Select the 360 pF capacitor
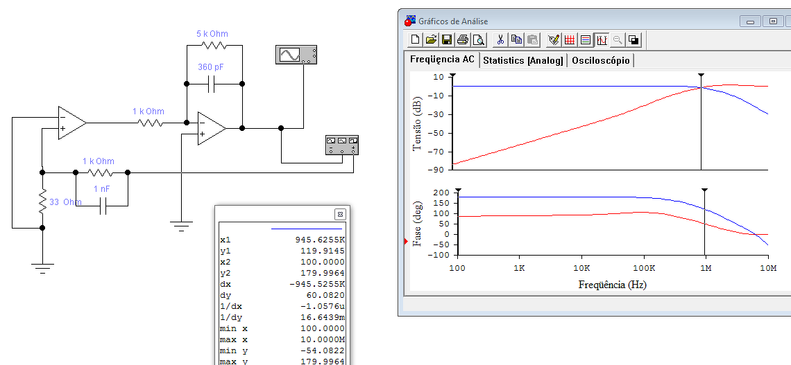The height and width of the screenshot is (365, 791). [x=212, y=84]
